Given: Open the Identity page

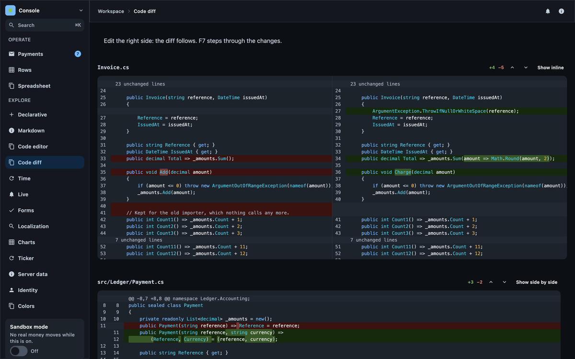Looking at the screenshot, I should click(x=45, y=290).
